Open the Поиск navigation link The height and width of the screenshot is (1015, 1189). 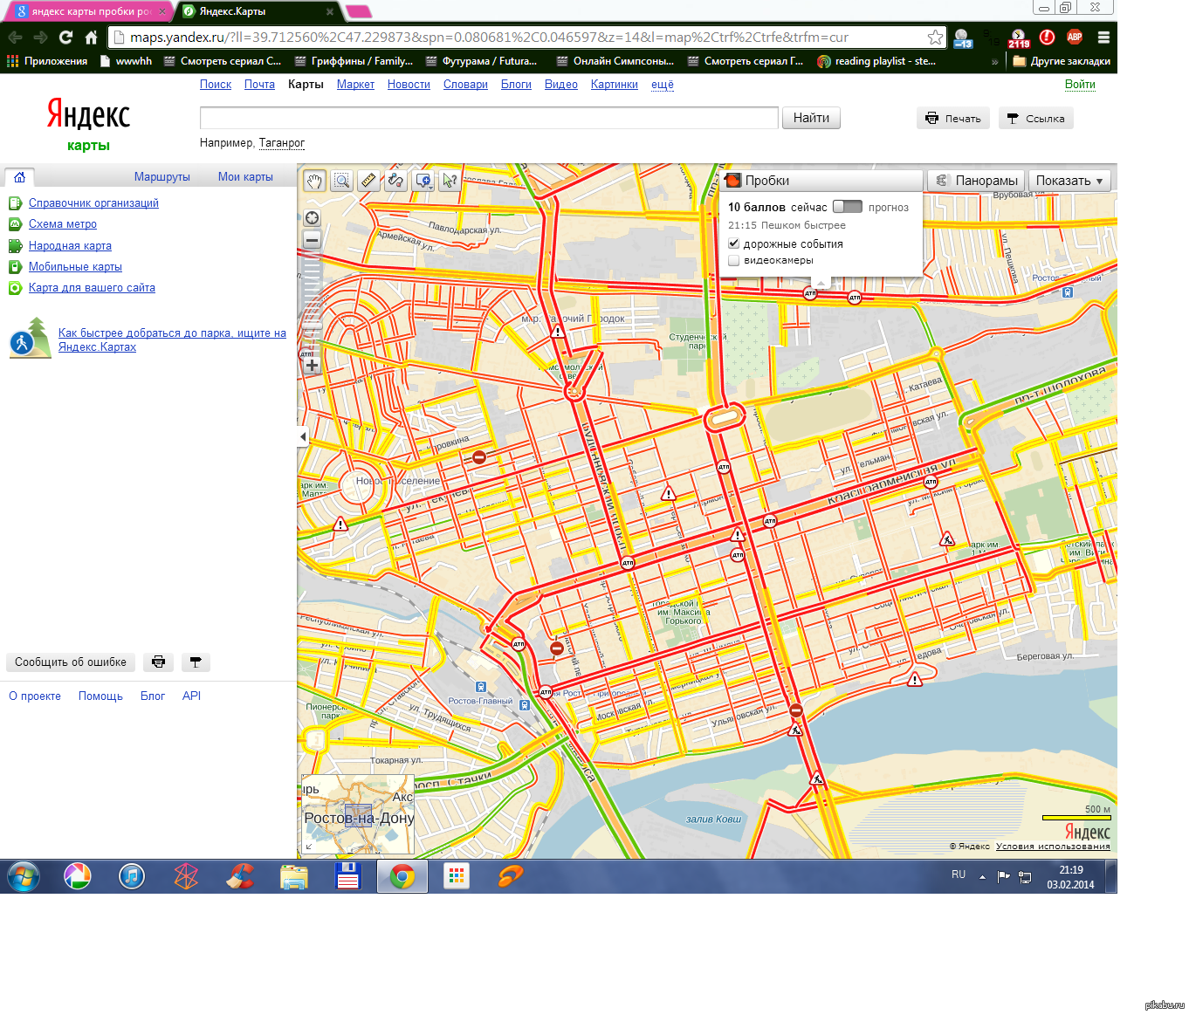coord(216,85)
